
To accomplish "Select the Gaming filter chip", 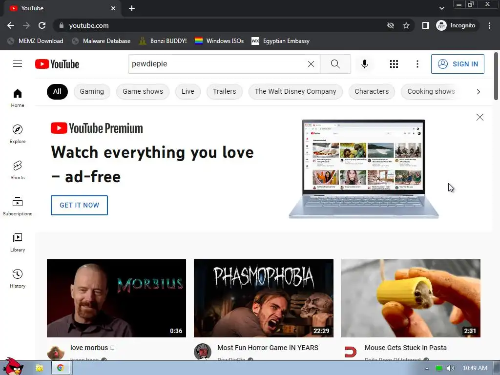I will click(x=92, y=91).
